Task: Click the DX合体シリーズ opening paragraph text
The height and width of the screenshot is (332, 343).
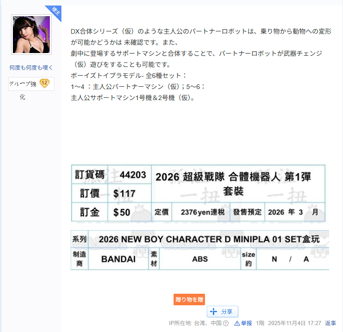Action: click(x=201, y=37)
